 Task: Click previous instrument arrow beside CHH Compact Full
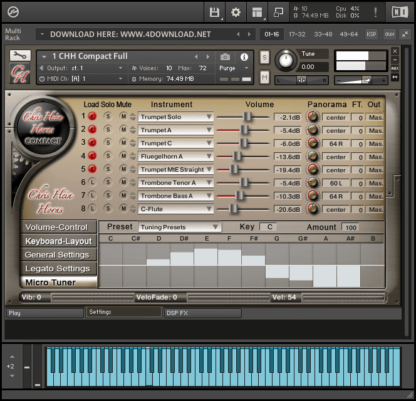pos(196,57)
